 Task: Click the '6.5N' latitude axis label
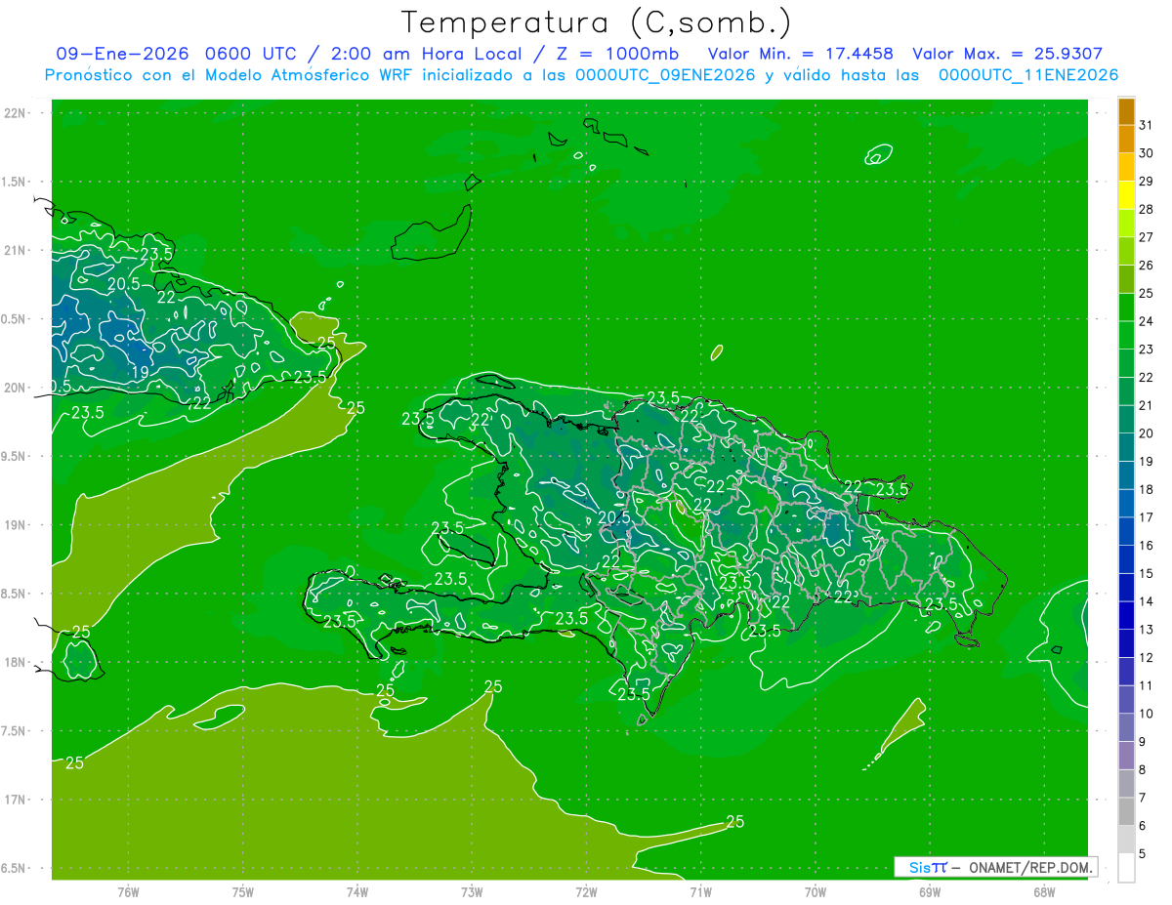point(14,868)
